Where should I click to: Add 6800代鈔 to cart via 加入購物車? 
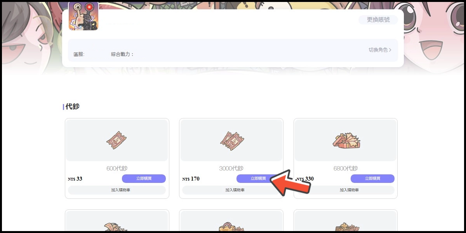346,190
